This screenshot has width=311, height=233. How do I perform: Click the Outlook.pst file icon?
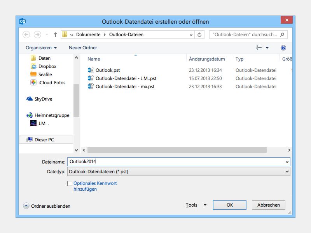click(91, 70)
